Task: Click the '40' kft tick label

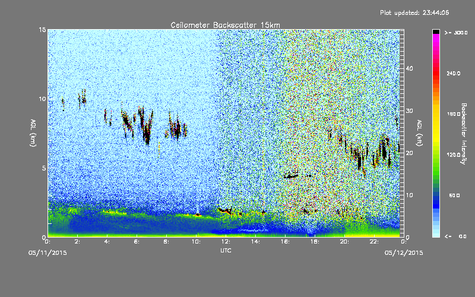Action: click(409, 68)
